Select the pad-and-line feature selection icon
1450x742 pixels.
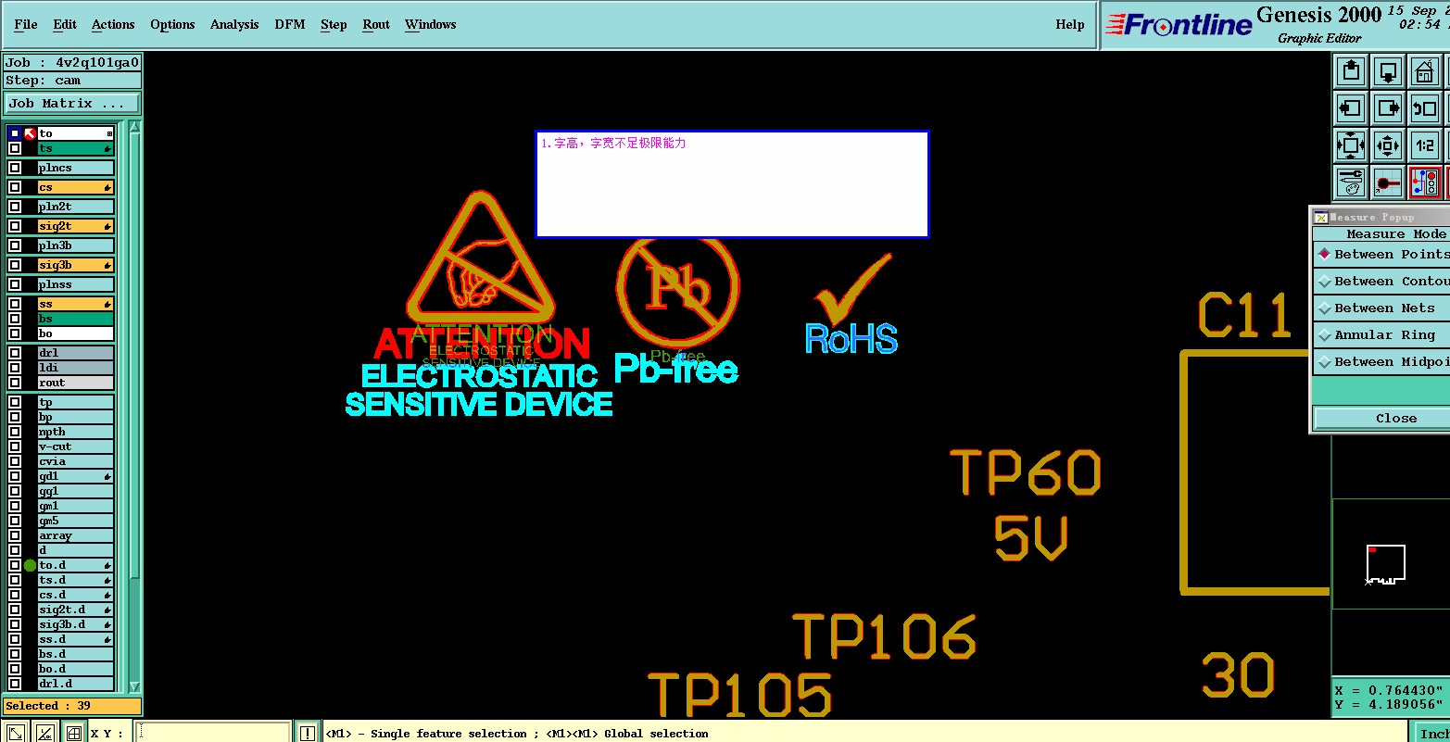click(x=1388, y=182)
